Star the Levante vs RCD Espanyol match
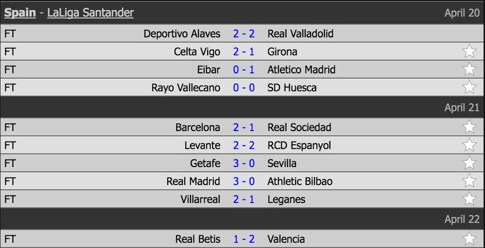485x248 pixels. 469,145
